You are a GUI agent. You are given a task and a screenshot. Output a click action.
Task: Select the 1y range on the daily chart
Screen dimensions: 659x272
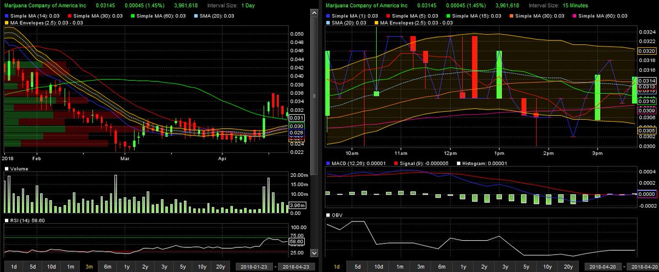pos(127,267)
